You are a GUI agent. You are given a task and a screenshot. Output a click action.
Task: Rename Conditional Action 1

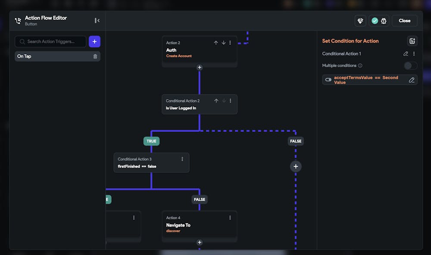(x=406, y=53)
